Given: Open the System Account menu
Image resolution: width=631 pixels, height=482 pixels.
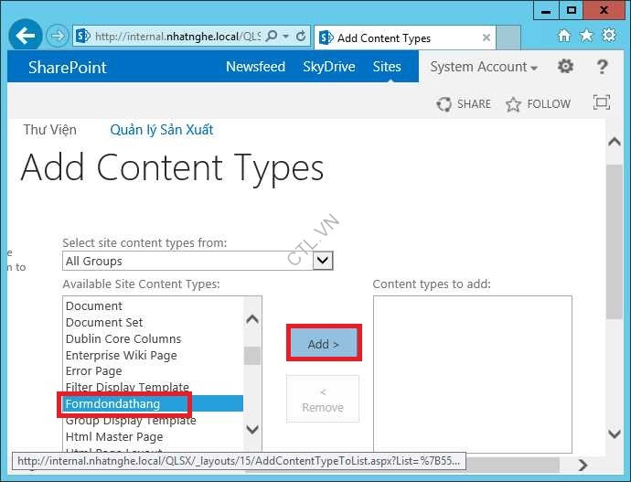Looking at the screenshot, I should 484,67.
